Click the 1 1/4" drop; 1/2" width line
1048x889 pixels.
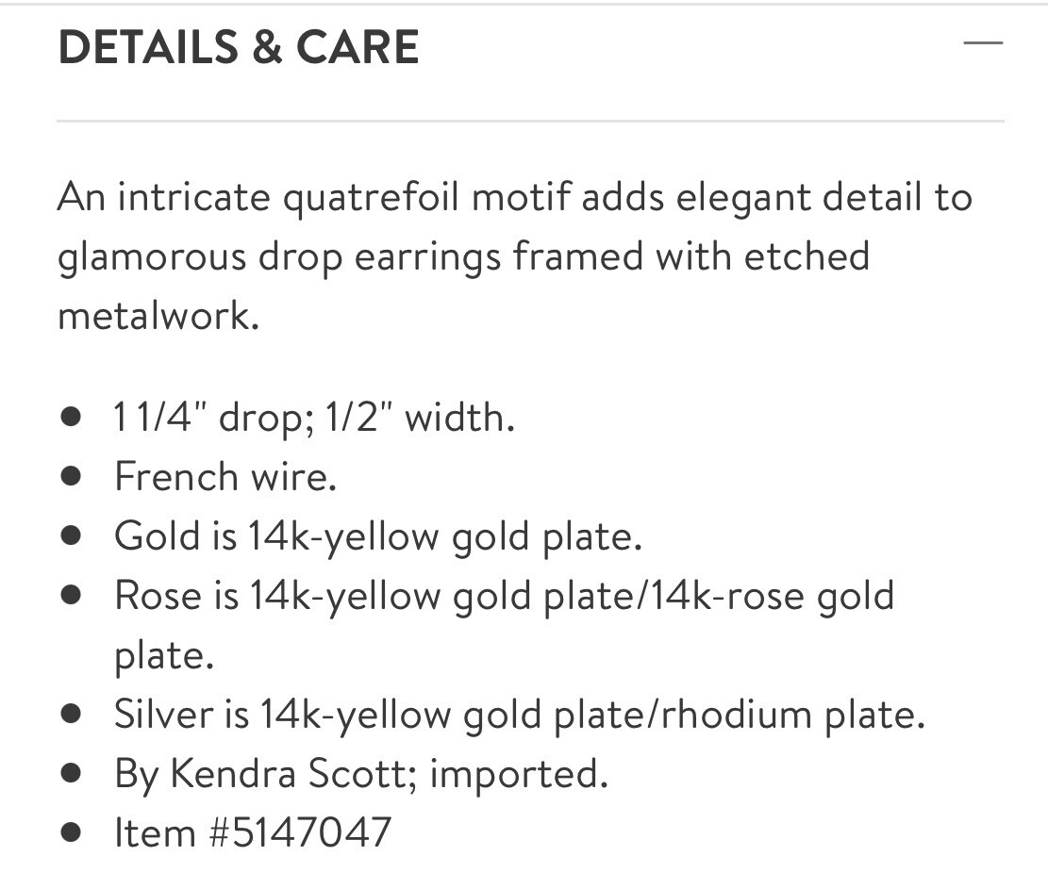[314, 419]
